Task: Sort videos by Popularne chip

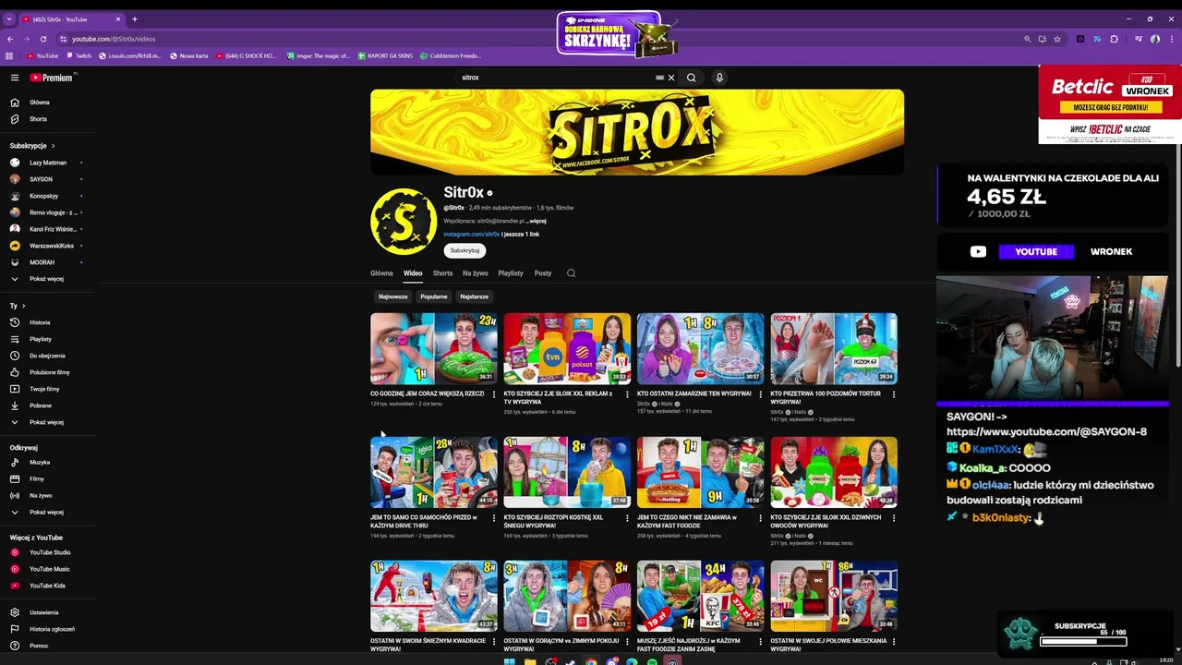Action: point(434,296)
